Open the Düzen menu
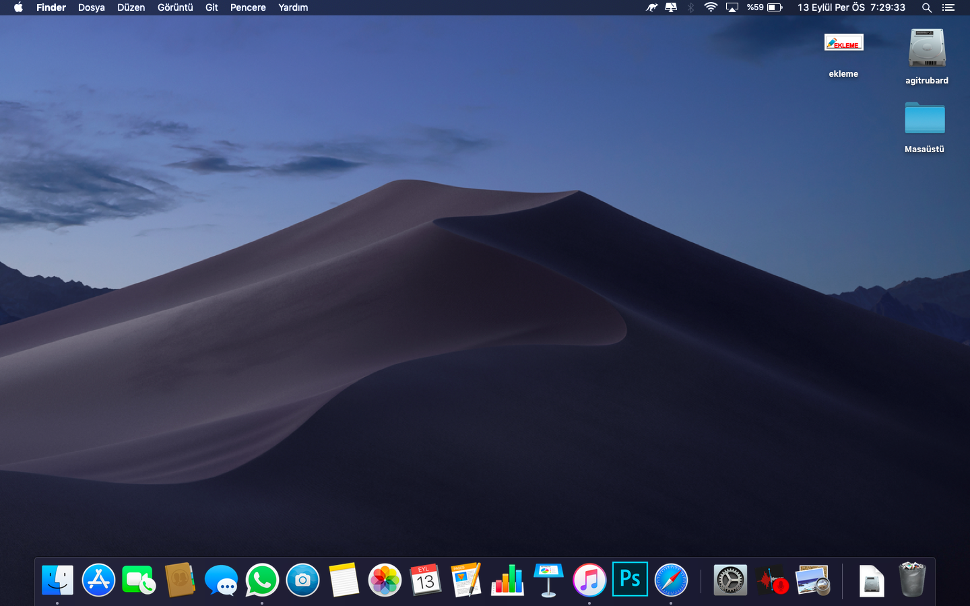 pos(131,7)
